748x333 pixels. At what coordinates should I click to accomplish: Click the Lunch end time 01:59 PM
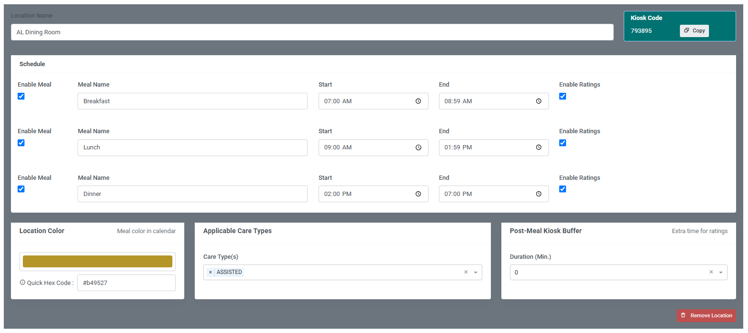click(458, 147)
